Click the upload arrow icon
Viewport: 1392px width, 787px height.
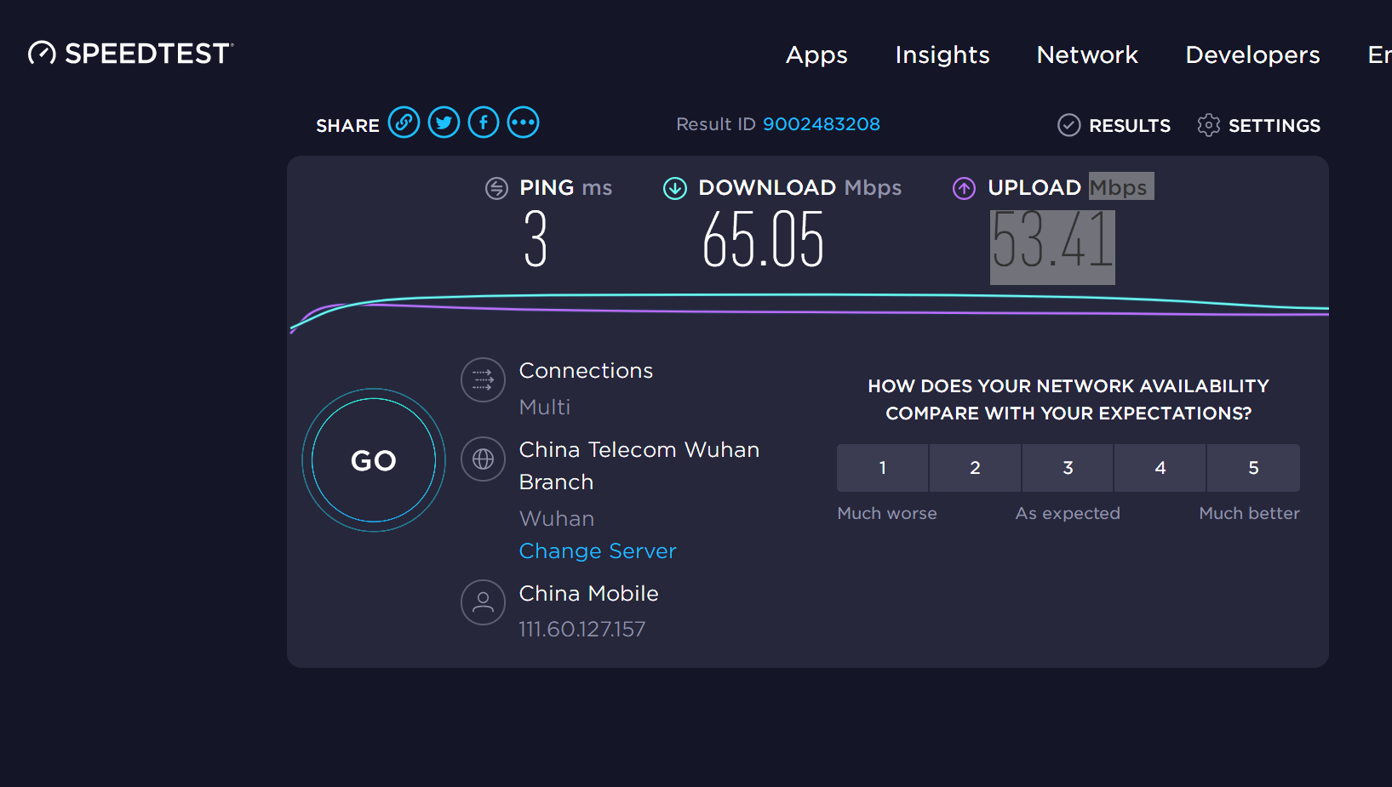(964, 188)
